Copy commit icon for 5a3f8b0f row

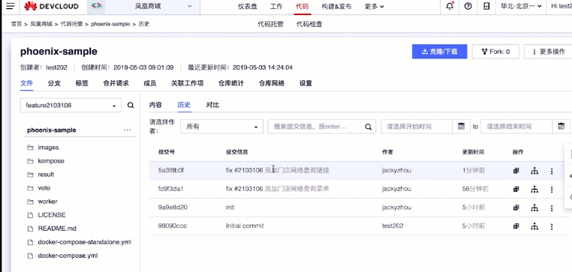(516, 170)
